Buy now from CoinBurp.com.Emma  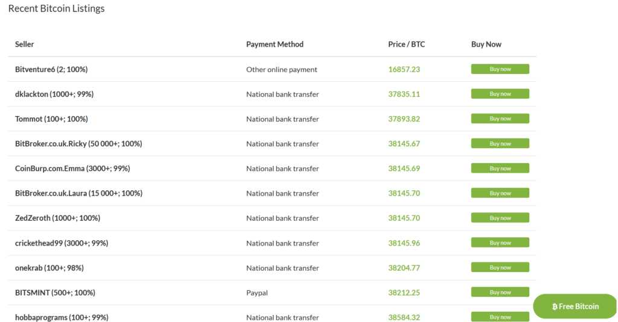point(500,169)
